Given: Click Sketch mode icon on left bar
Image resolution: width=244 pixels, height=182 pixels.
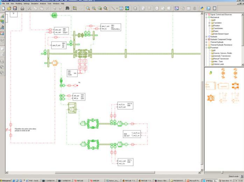Looking at the screenshot, I should click(x=2, y=16).
